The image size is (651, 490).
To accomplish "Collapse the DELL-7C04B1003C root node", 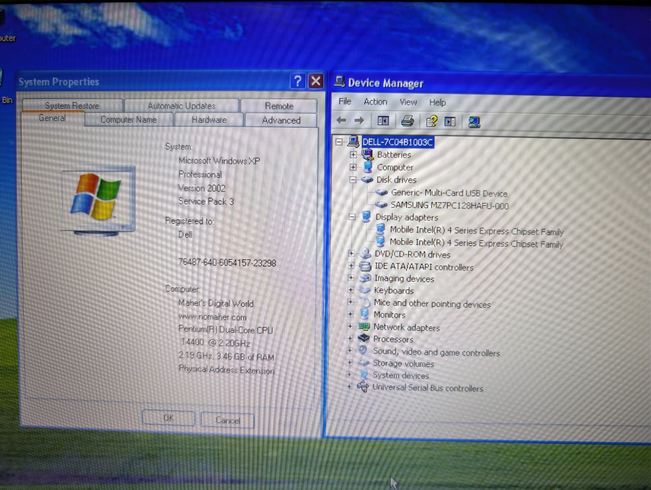I will [x=339, y=142].
